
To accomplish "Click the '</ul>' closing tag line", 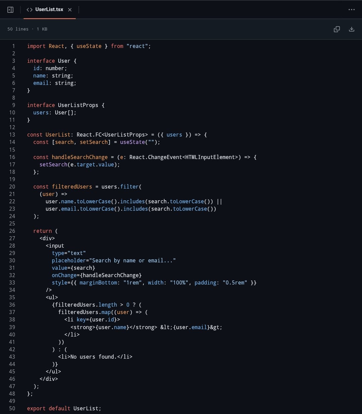I will pyautogui.click(x=53, y=371).
